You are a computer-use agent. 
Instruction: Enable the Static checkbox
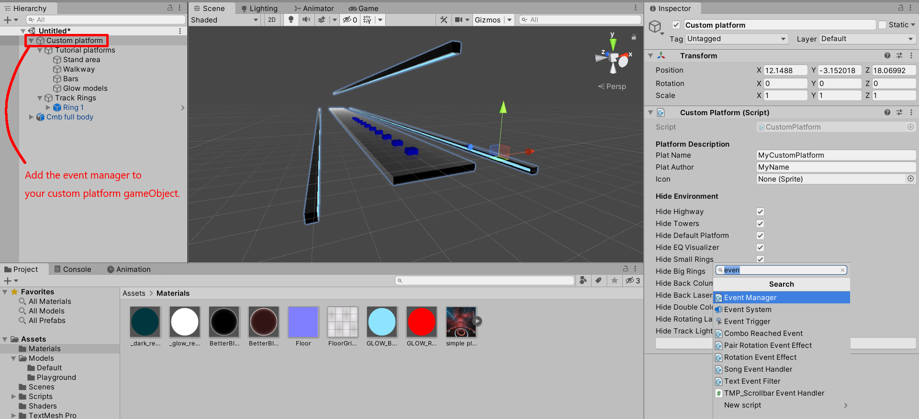tap(883, 25)
